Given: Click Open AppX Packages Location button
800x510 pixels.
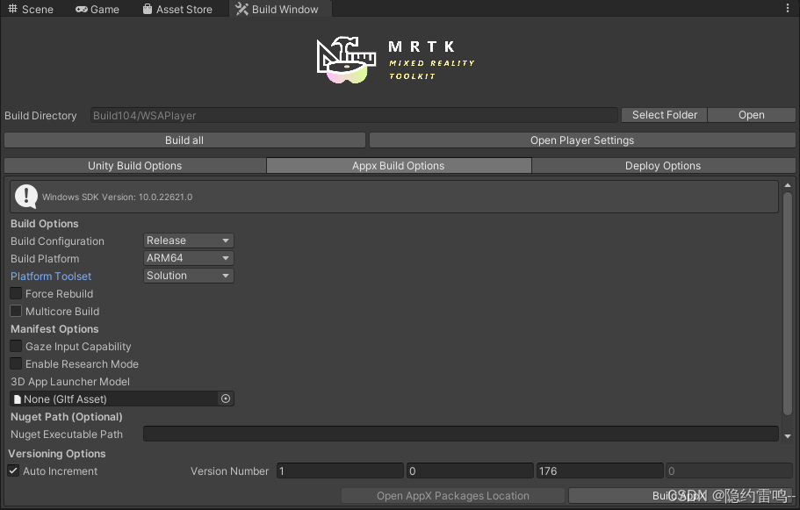Looking at the screenshot, I should pyautogui.click(x=453, y=496).
